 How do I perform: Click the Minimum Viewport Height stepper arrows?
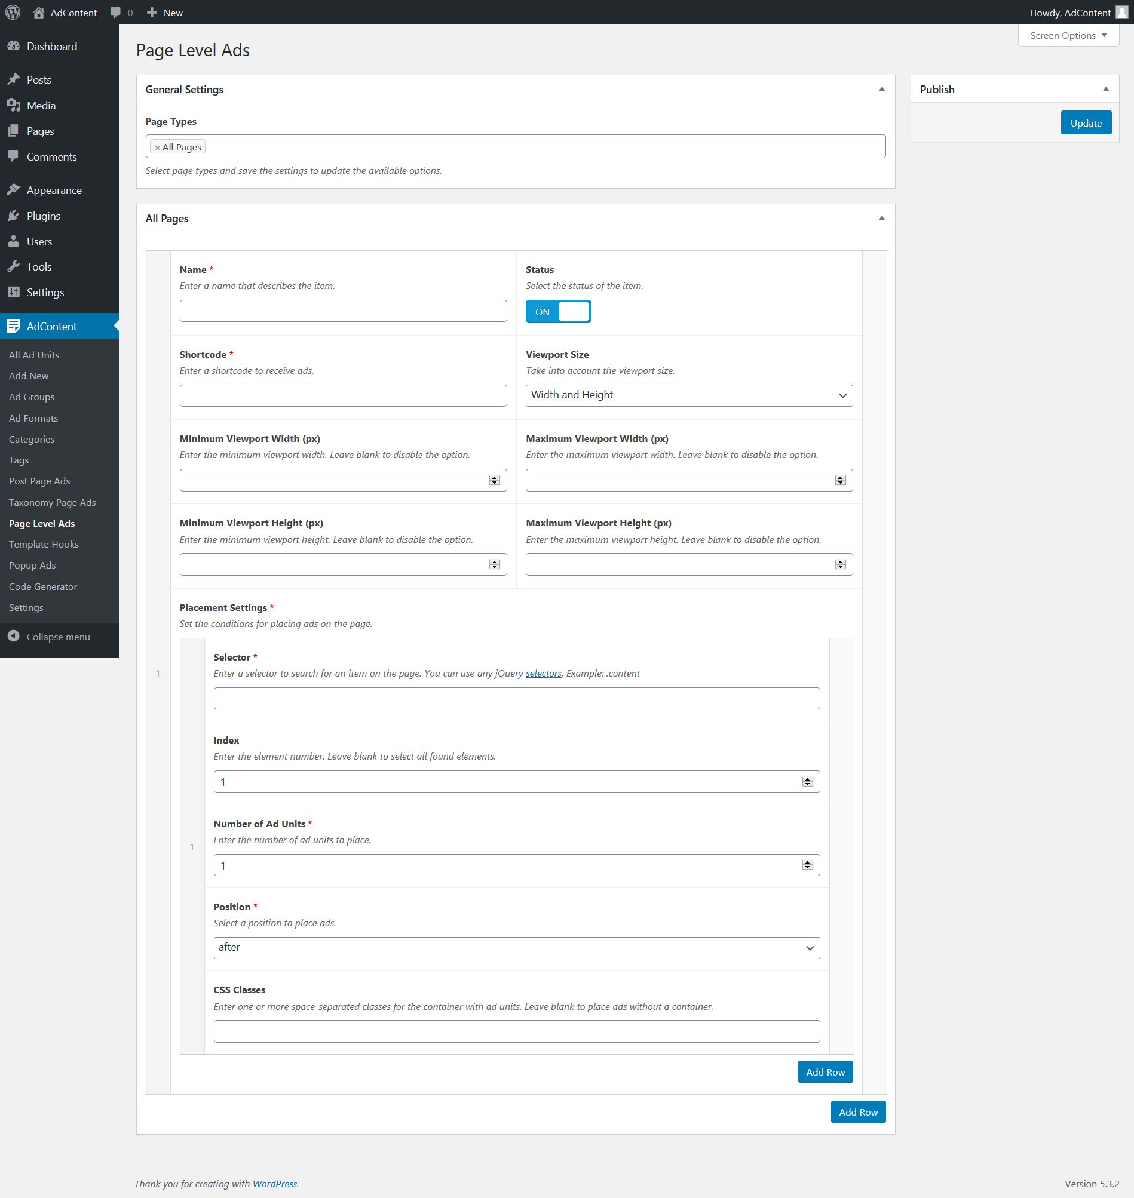495,564
